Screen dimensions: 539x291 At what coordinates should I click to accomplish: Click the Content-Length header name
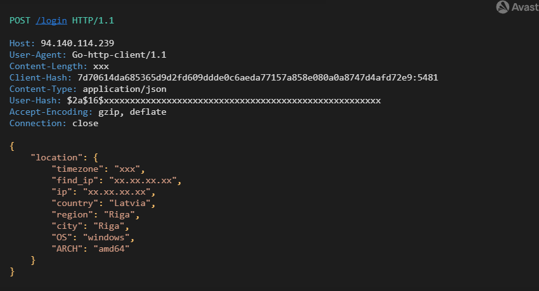click(x=46, y=67)
